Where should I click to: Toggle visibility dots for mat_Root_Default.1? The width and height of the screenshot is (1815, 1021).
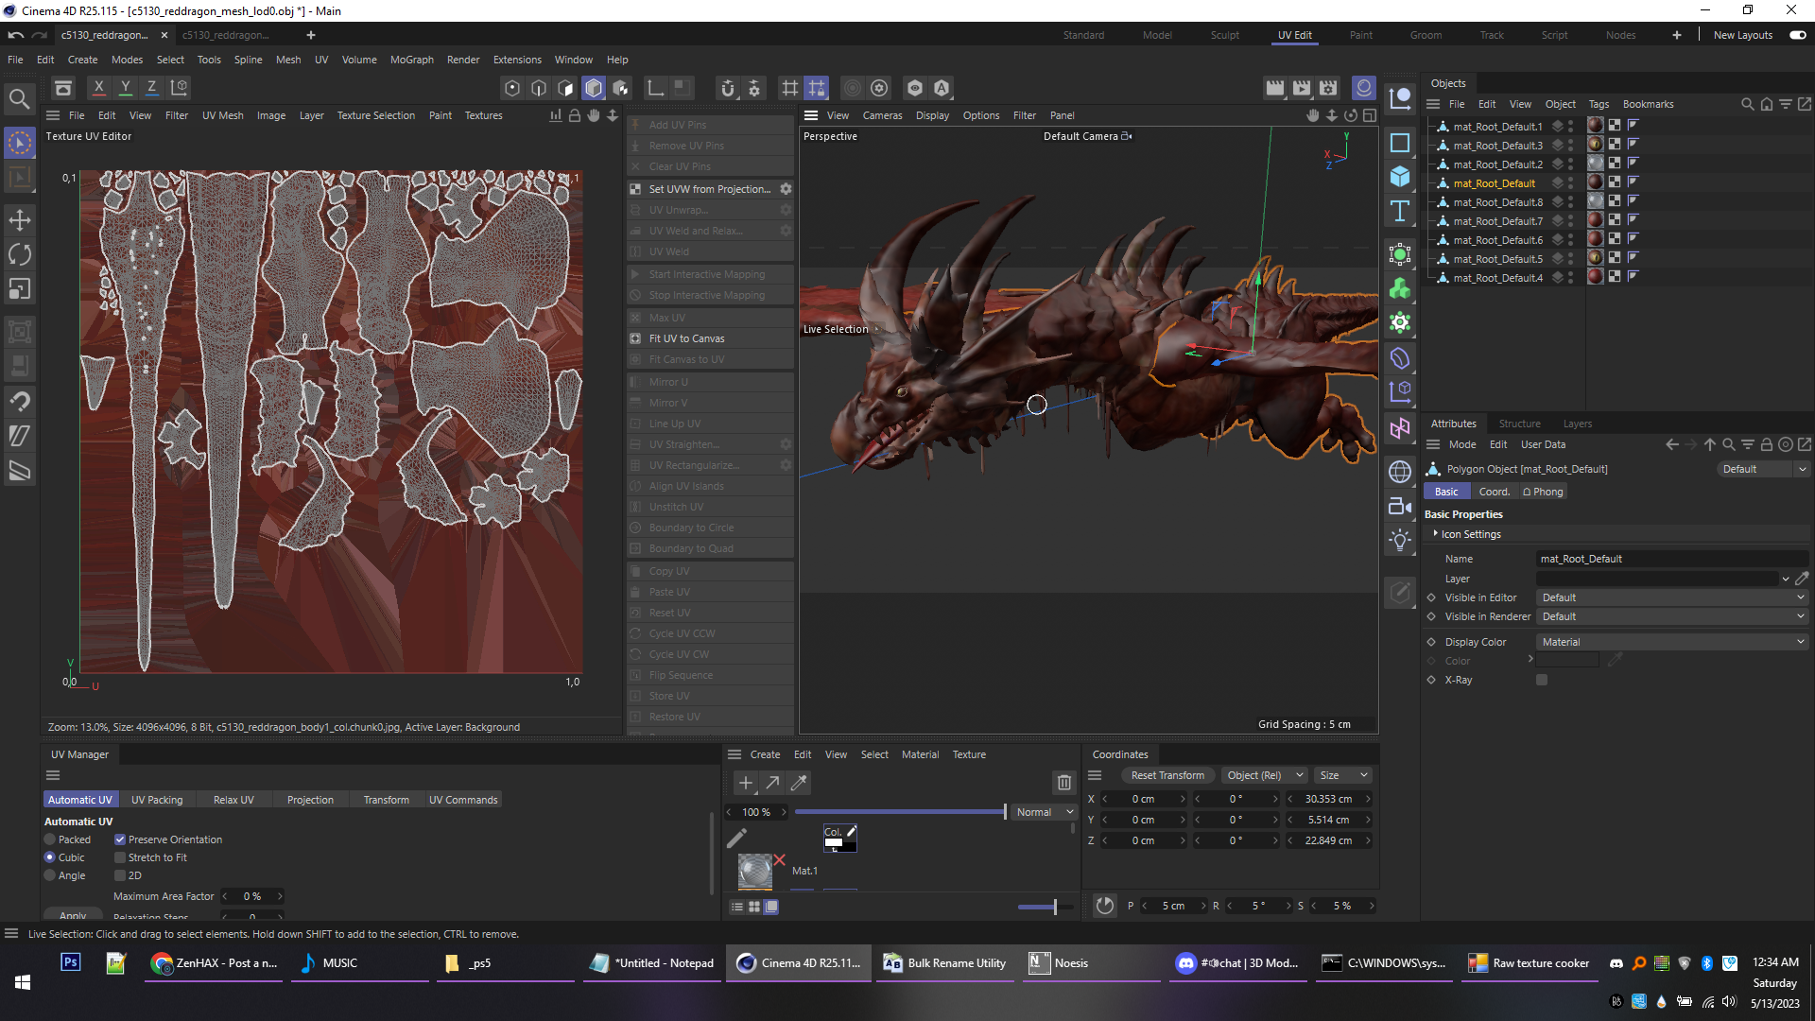(x=1570, y=126)
